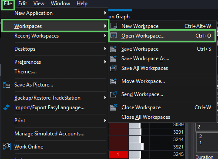The image size is (218, 159).
Task: Expand the Preferences submenu arrow
Action: 105,62
